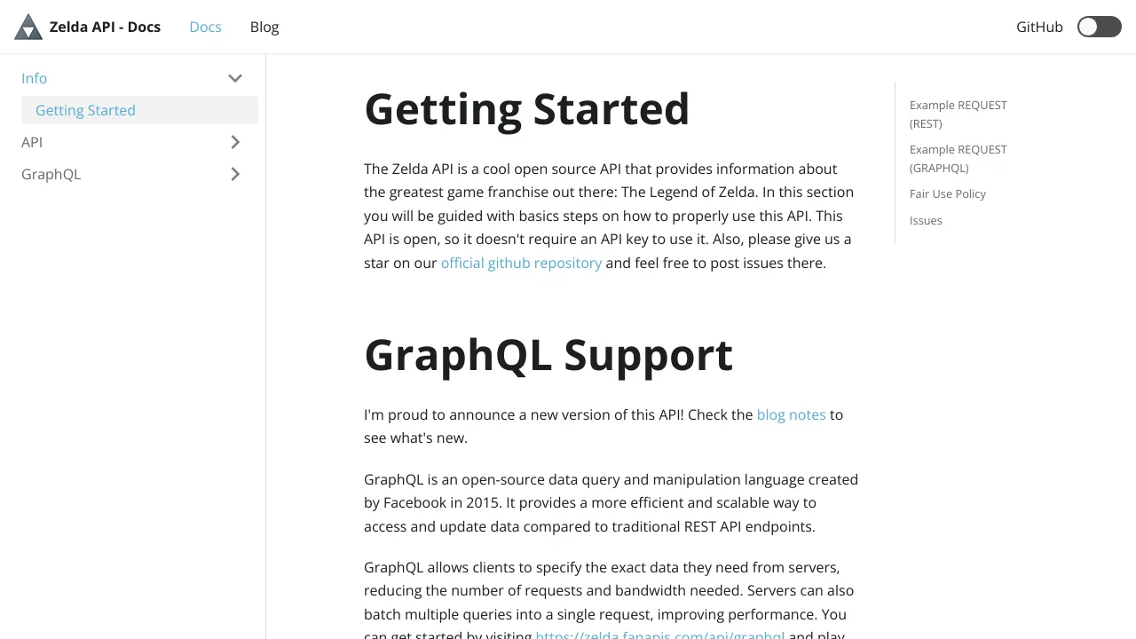Expand the GraphQL sidebar chevron
This screenshot has width=1136, height=639.
[x=235, y=174]
